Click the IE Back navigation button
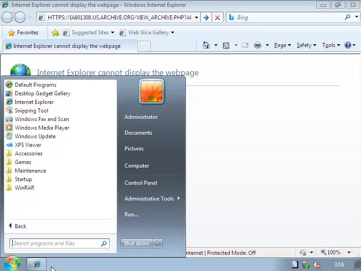The width and height of the screenshot is (361, 271). tap(7, 17)
